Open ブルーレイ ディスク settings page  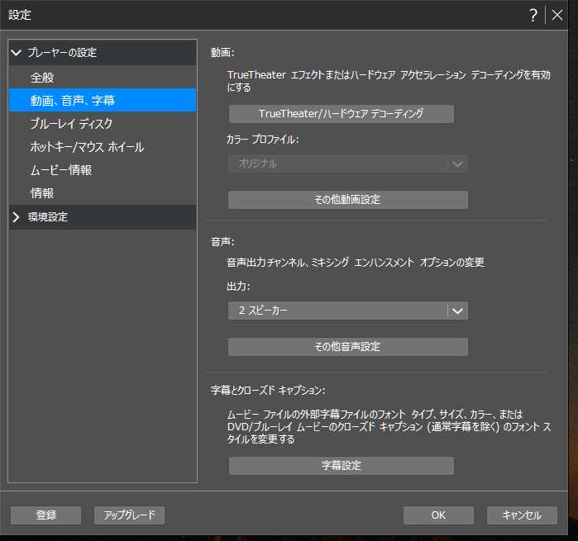click(103, 123)
